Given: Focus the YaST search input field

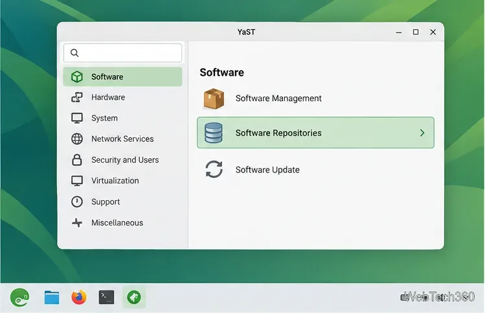Looking at the screenshot, I should [x=122, y=53].
